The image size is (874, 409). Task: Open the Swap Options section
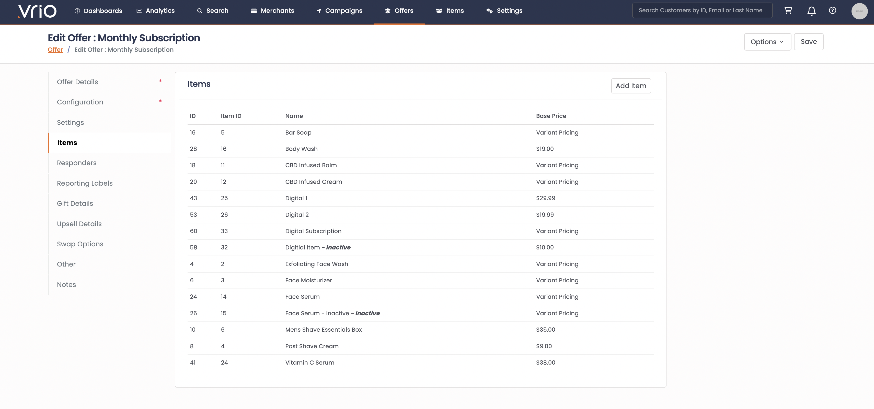[x=109, y=244]
